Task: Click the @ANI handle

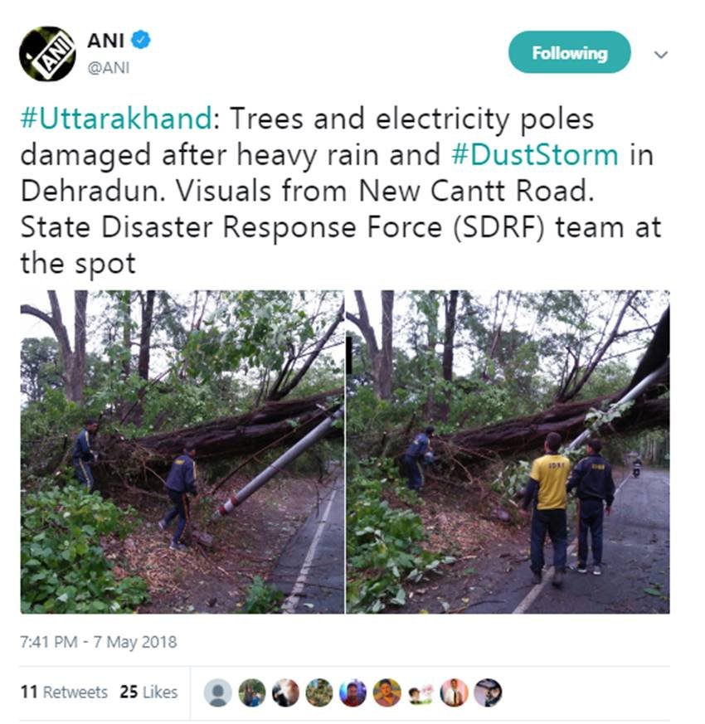Action: (109, 68)
